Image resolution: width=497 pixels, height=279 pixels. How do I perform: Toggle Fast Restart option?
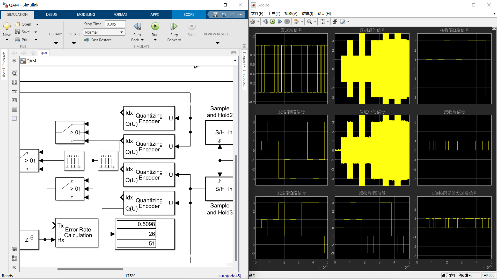click(98, 40)
